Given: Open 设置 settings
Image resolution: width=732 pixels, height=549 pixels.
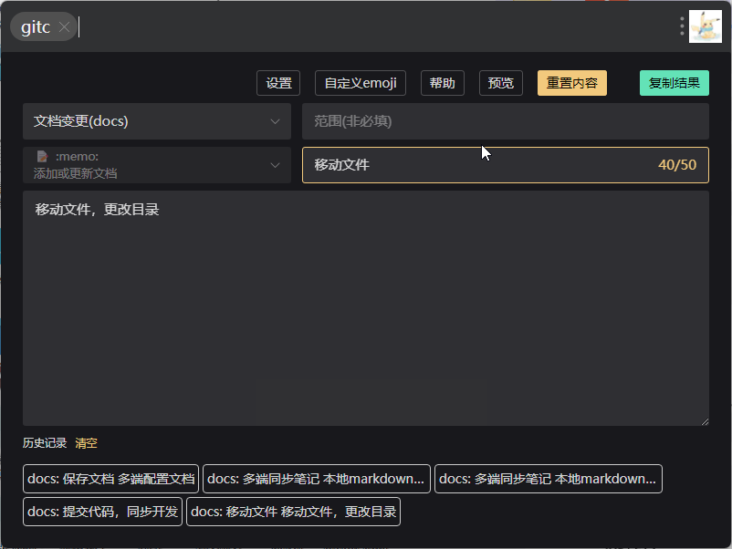Looking at the screenshot, I should pyautogui.click(x=278, y=83).
